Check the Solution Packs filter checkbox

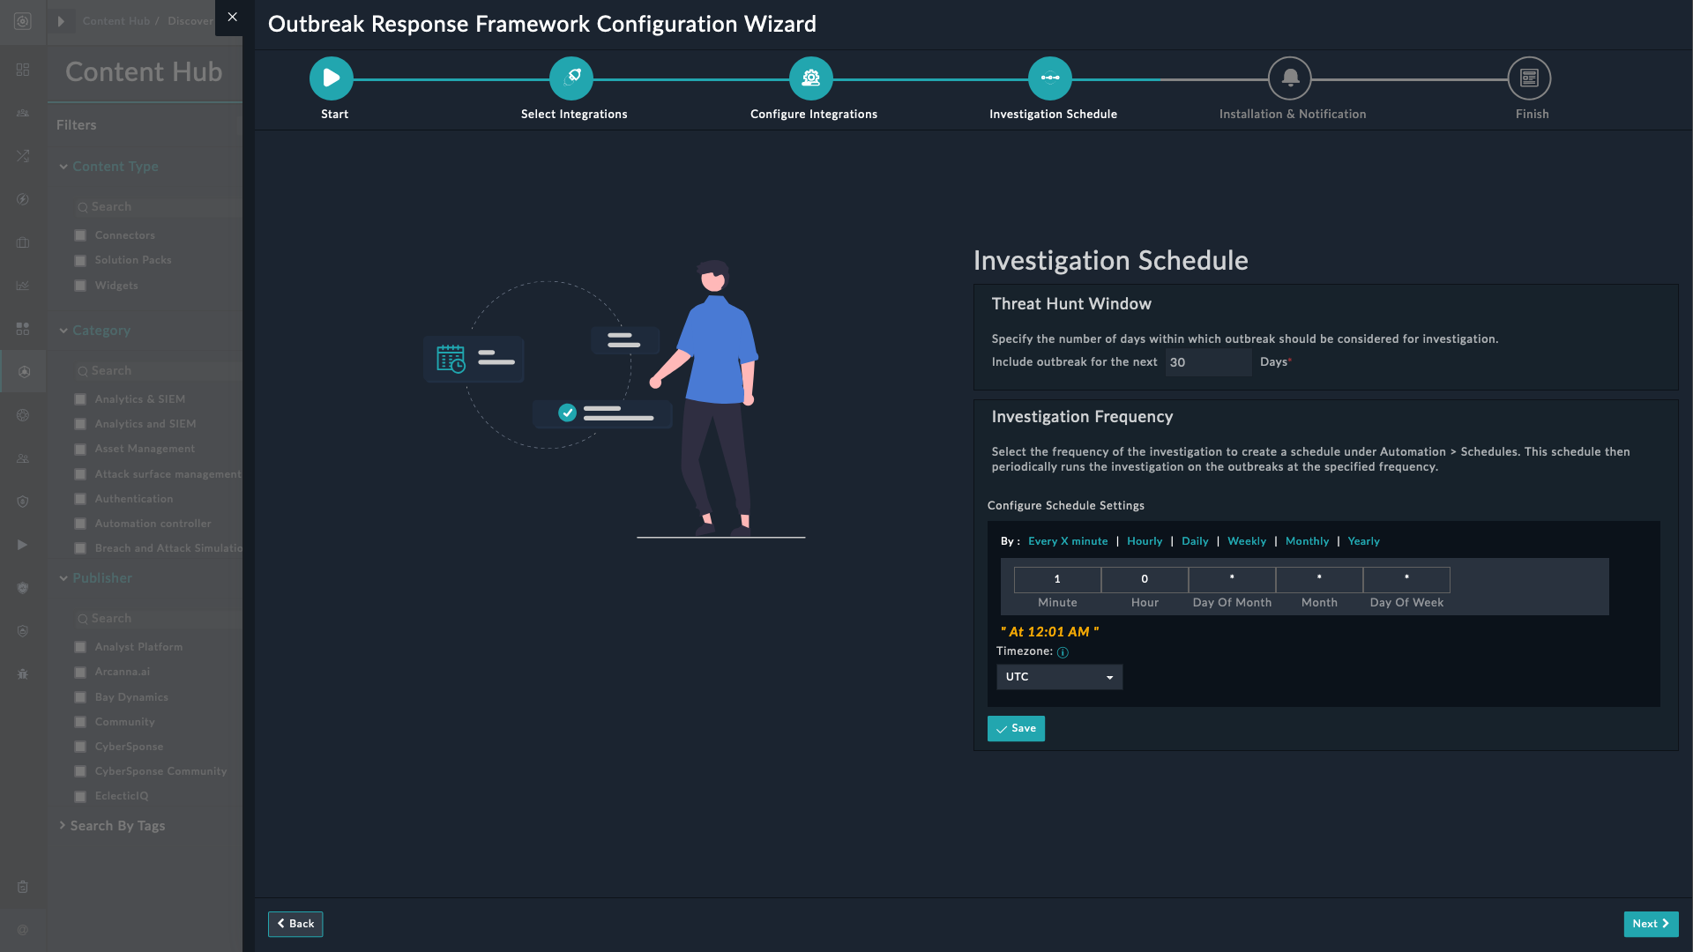[80, 260]
